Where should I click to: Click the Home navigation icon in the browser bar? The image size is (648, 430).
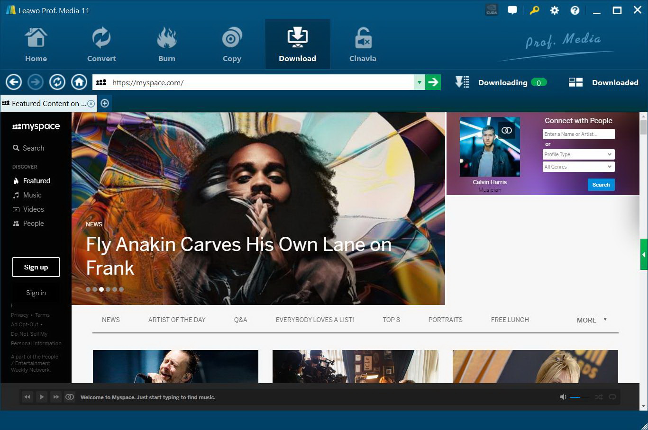click(x=79, y=82)
